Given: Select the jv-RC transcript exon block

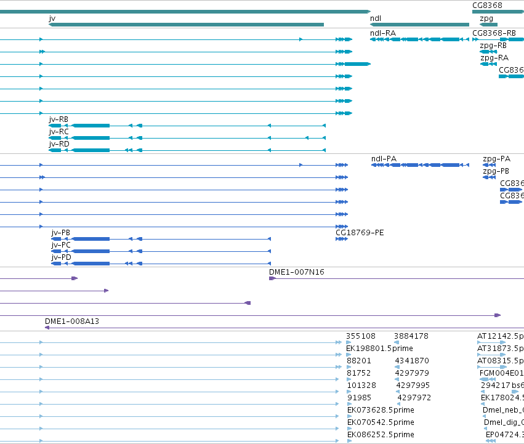Looking at the screenshot, I should click(x=91, y=138).
